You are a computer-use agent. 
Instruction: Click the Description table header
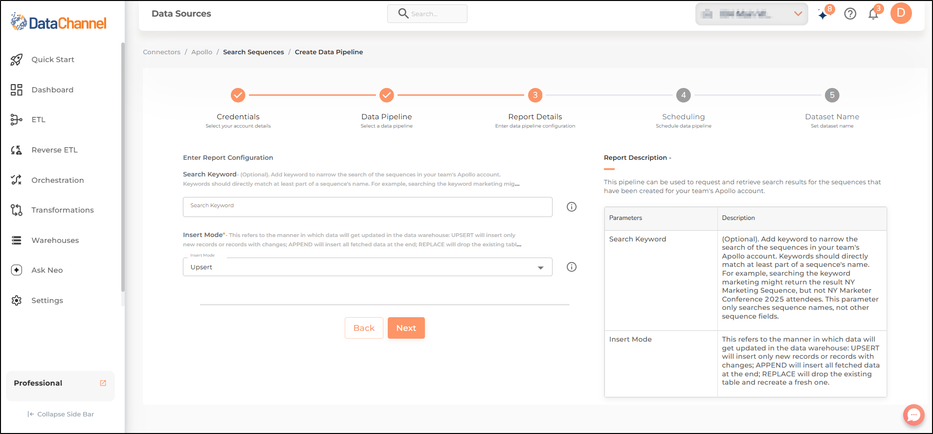click(738, 218)
